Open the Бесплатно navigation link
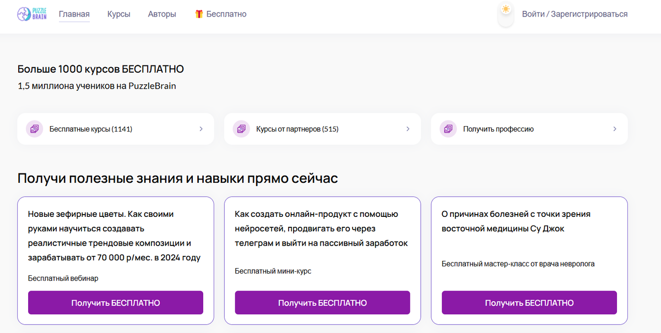 pyautogui.click(x=226, y=14)
